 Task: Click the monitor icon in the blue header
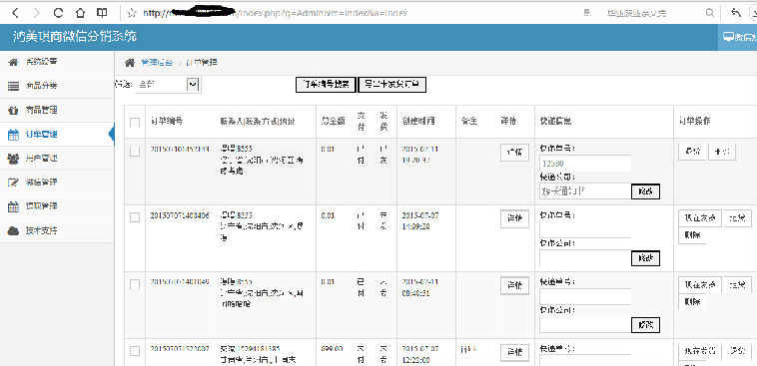(x=728, y=37)
